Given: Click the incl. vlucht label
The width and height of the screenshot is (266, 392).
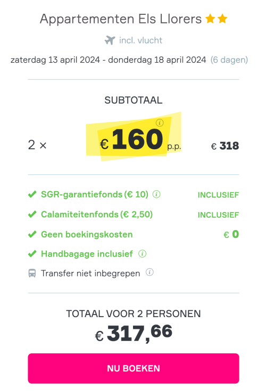Looking at the screenshot, I should click(141, 40).
